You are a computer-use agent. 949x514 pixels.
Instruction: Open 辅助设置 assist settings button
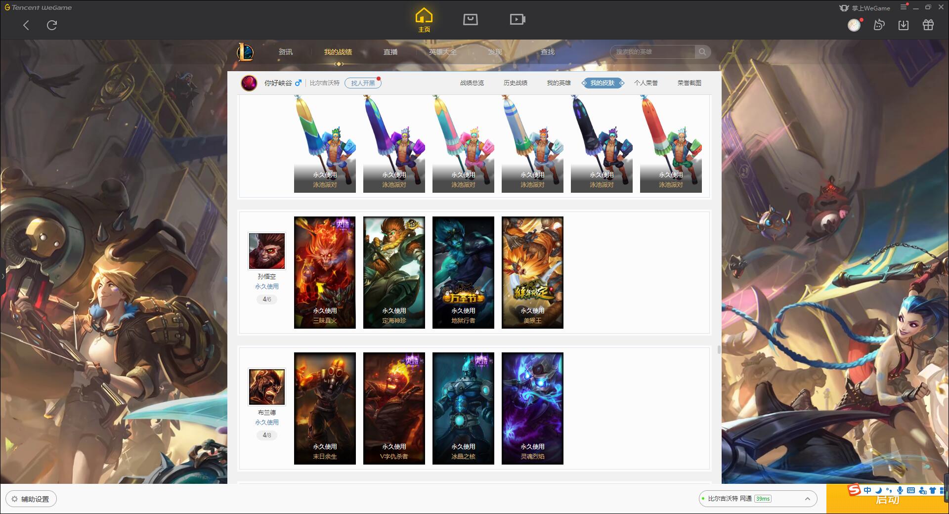point(31,499)
